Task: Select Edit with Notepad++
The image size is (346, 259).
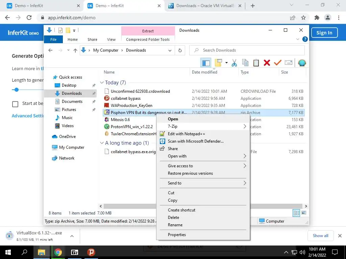Action: click(x=203, y=134)
